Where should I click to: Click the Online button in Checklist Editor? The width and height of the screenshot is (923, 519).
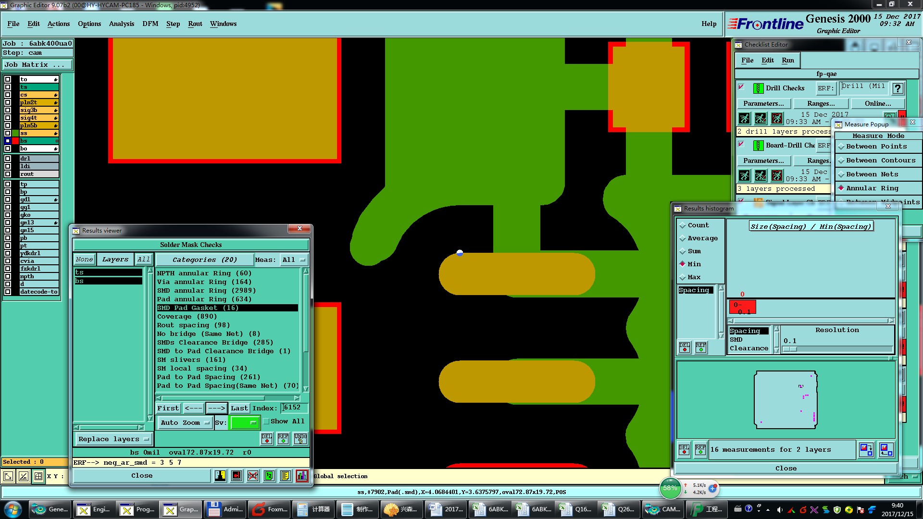coord(878,104)
